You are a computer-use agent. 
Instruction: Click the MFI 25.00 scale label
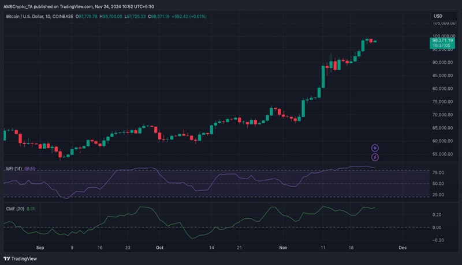click(438, 195)
